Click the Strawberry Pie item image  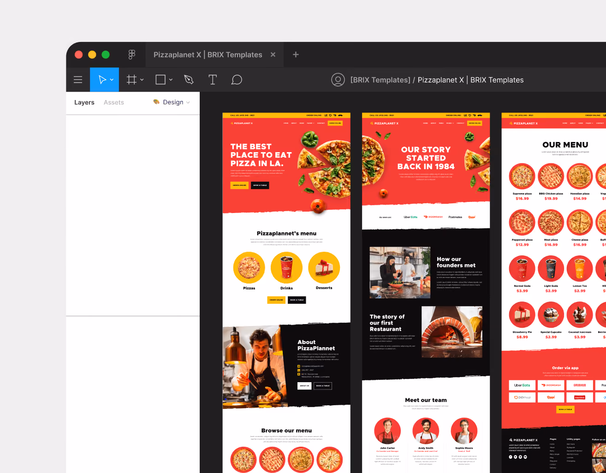(522, 315)
